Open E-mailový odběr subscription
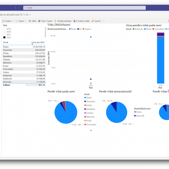 tap(82, 21)
